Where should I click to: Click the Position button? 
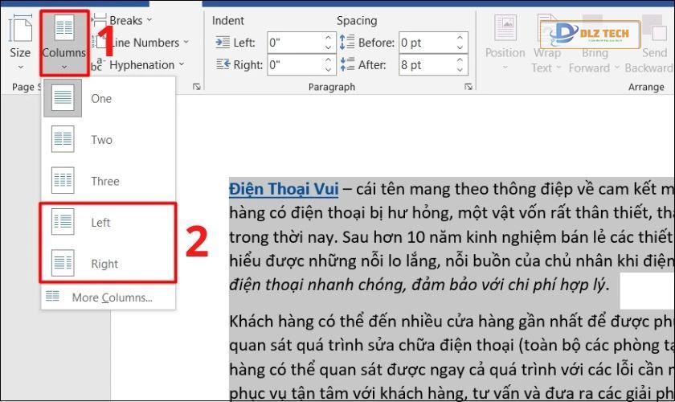[x=505, y=43]
